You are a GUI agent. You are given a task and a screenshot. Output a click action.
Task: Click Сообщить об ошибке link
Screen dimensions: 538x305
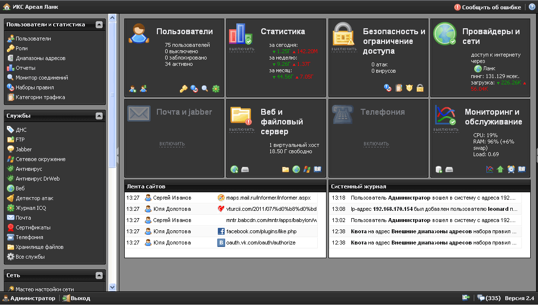487,7
